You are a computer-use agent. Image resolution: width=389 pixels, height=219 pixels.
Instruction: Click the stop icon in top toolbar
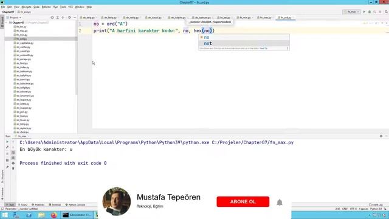380,12
